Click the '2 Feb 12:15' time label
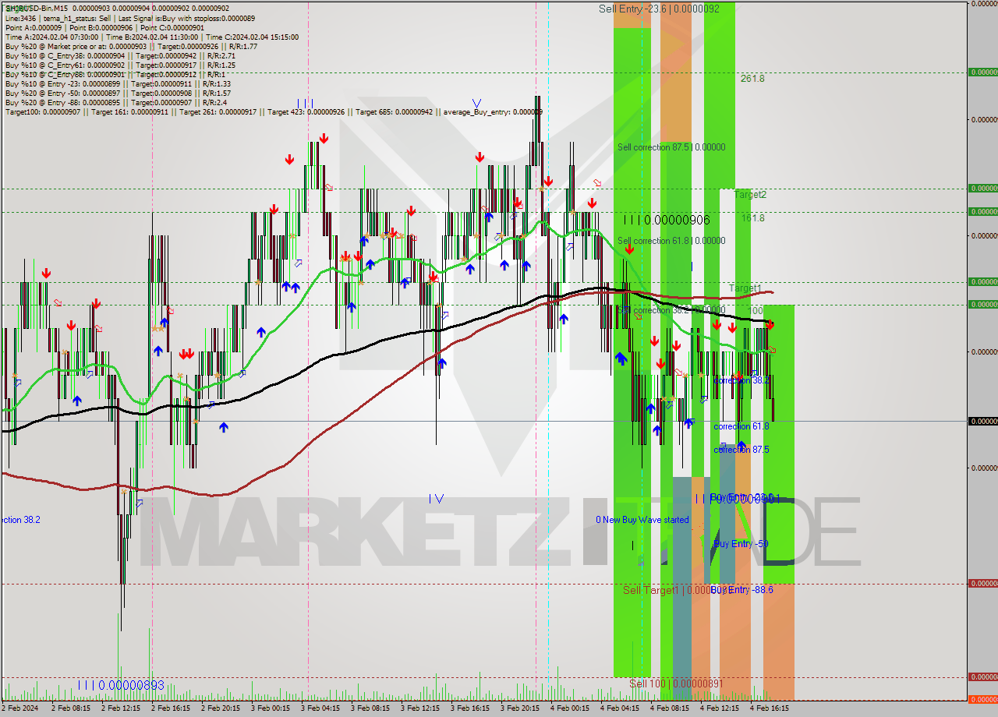The image size is (998, 717). click(x=121, y=708)
